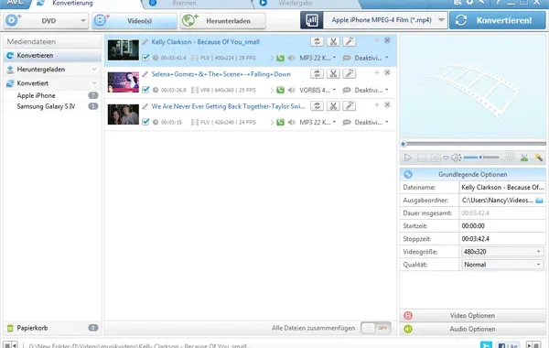549x348 pixels.
Task: Browse the Ausgabeordner with folder icon
Action: point(539,201)
